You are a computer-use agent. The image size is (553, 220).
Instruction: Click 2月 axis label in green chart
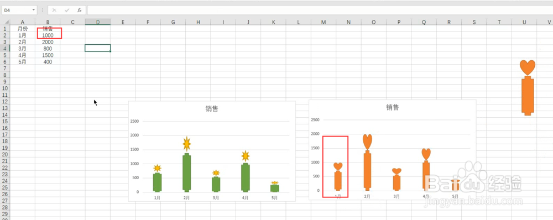(x=186, y=198)
